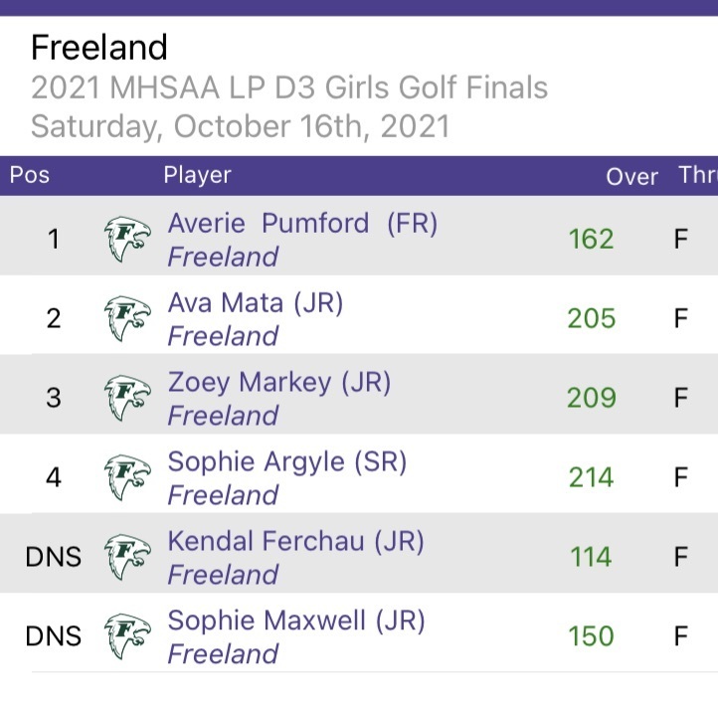Tap Freeland logo beside Kendal Ferchau
The image size is (718, 718).
click(x=127, y=557)
